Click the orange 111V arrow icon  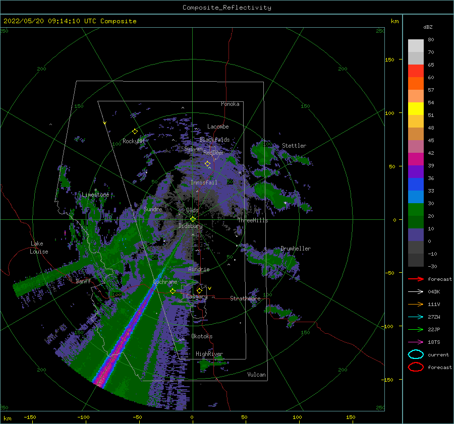[416, 304]
